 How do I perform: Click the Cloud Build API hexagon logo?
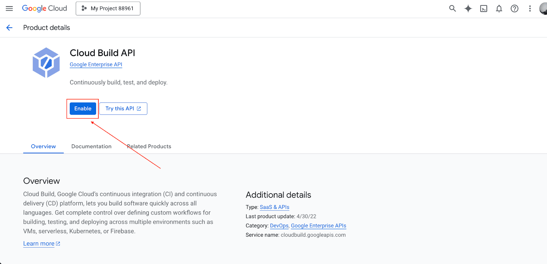[x=46, y=63]
